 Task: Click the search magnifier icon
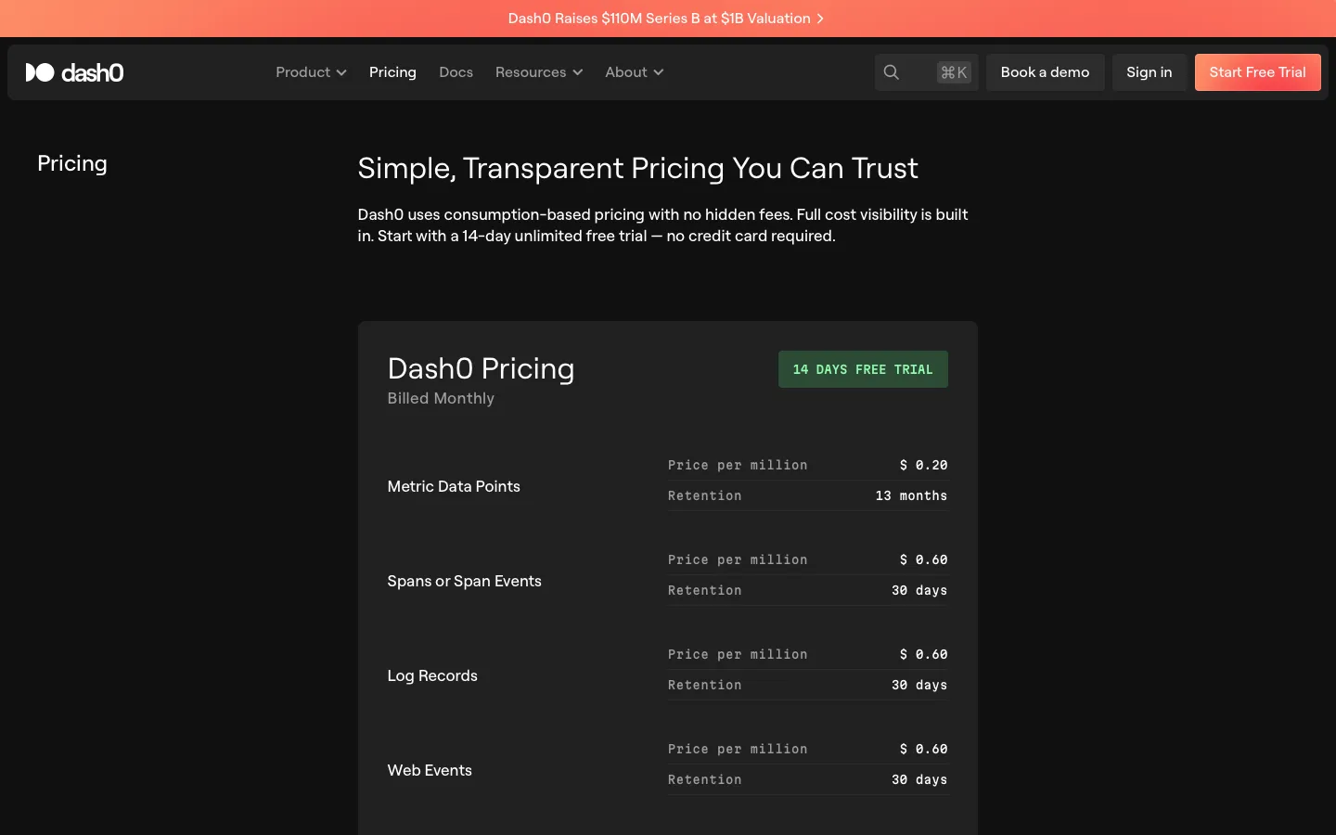892,72
